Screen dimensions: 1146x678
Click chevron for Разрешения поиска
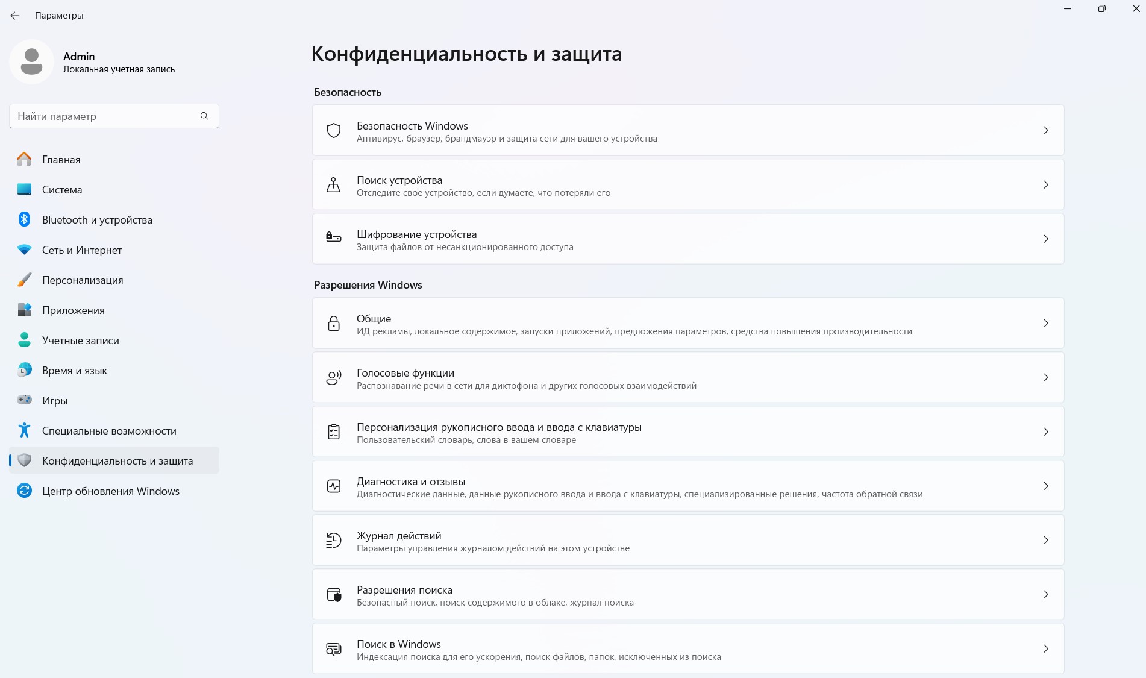tap(1046, 594)
